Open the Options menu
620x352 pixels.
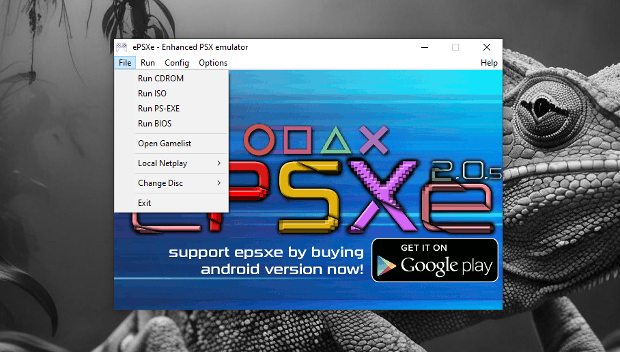point(213,63)
